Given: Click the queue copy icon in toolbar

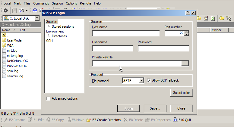Looking at the screenshot, I should 21,11.
